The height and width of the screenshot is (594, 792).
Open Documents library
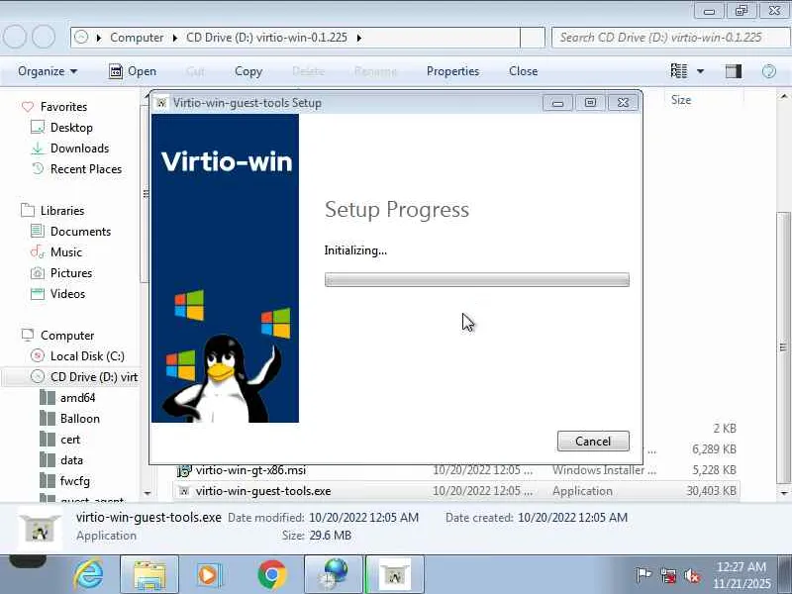click(x=80, y=231)
